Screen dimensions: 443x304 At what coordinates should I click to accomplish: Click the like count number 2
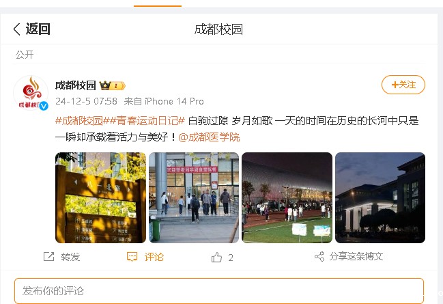[231, 258]
